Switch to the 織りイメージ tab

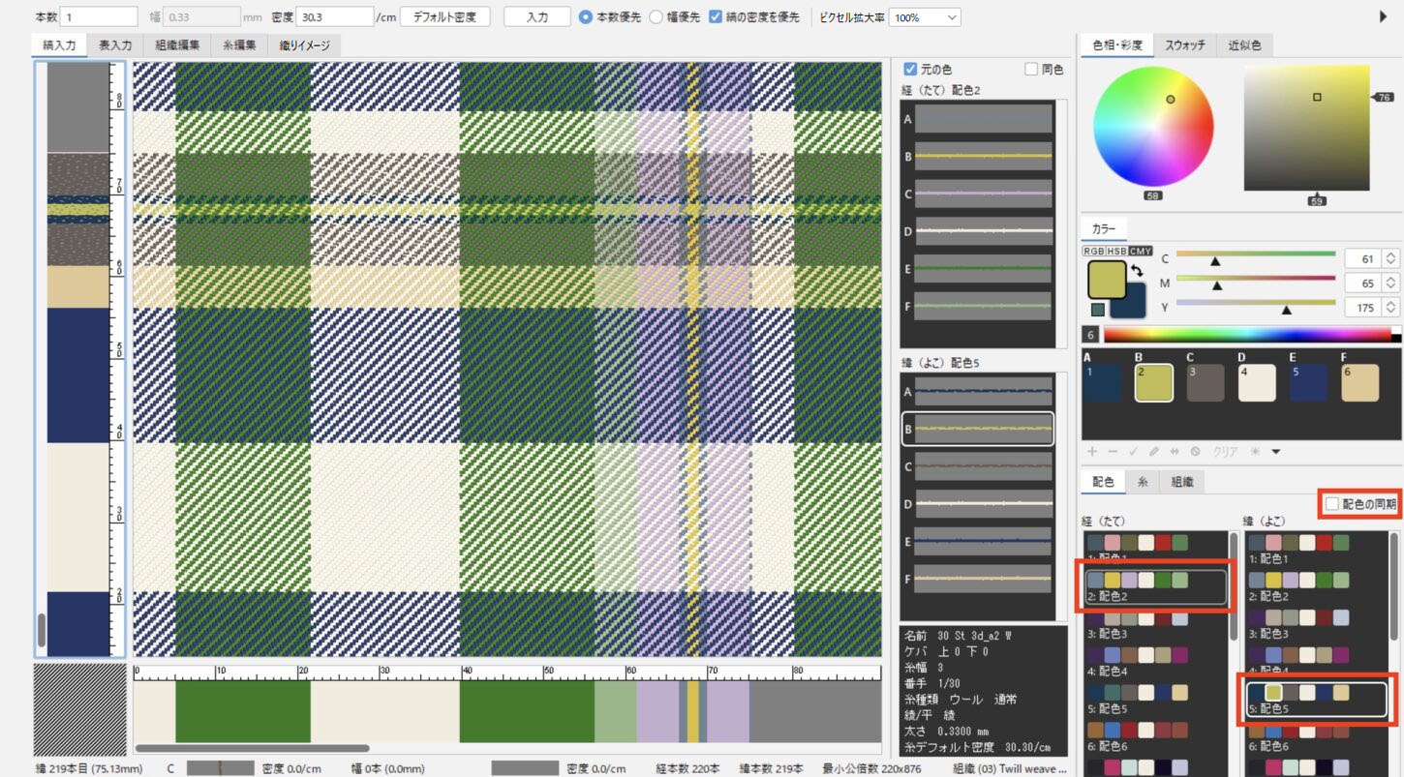pos(304,45)
